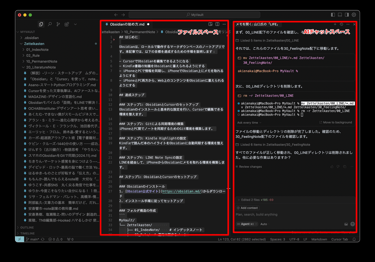Toggle the right panel layout icon
The height and width of the screenshot is (262, 375).
point(347,14)
